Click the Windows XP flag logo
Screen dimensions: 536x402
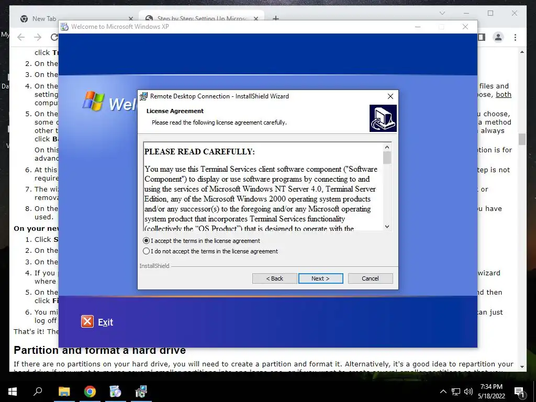click(93, 101)
